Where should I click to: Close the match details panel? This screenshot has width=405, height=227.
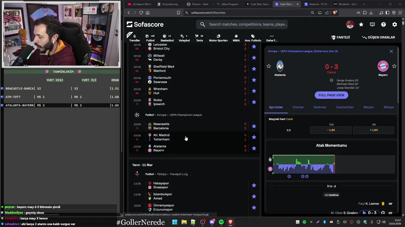(391, 51)
